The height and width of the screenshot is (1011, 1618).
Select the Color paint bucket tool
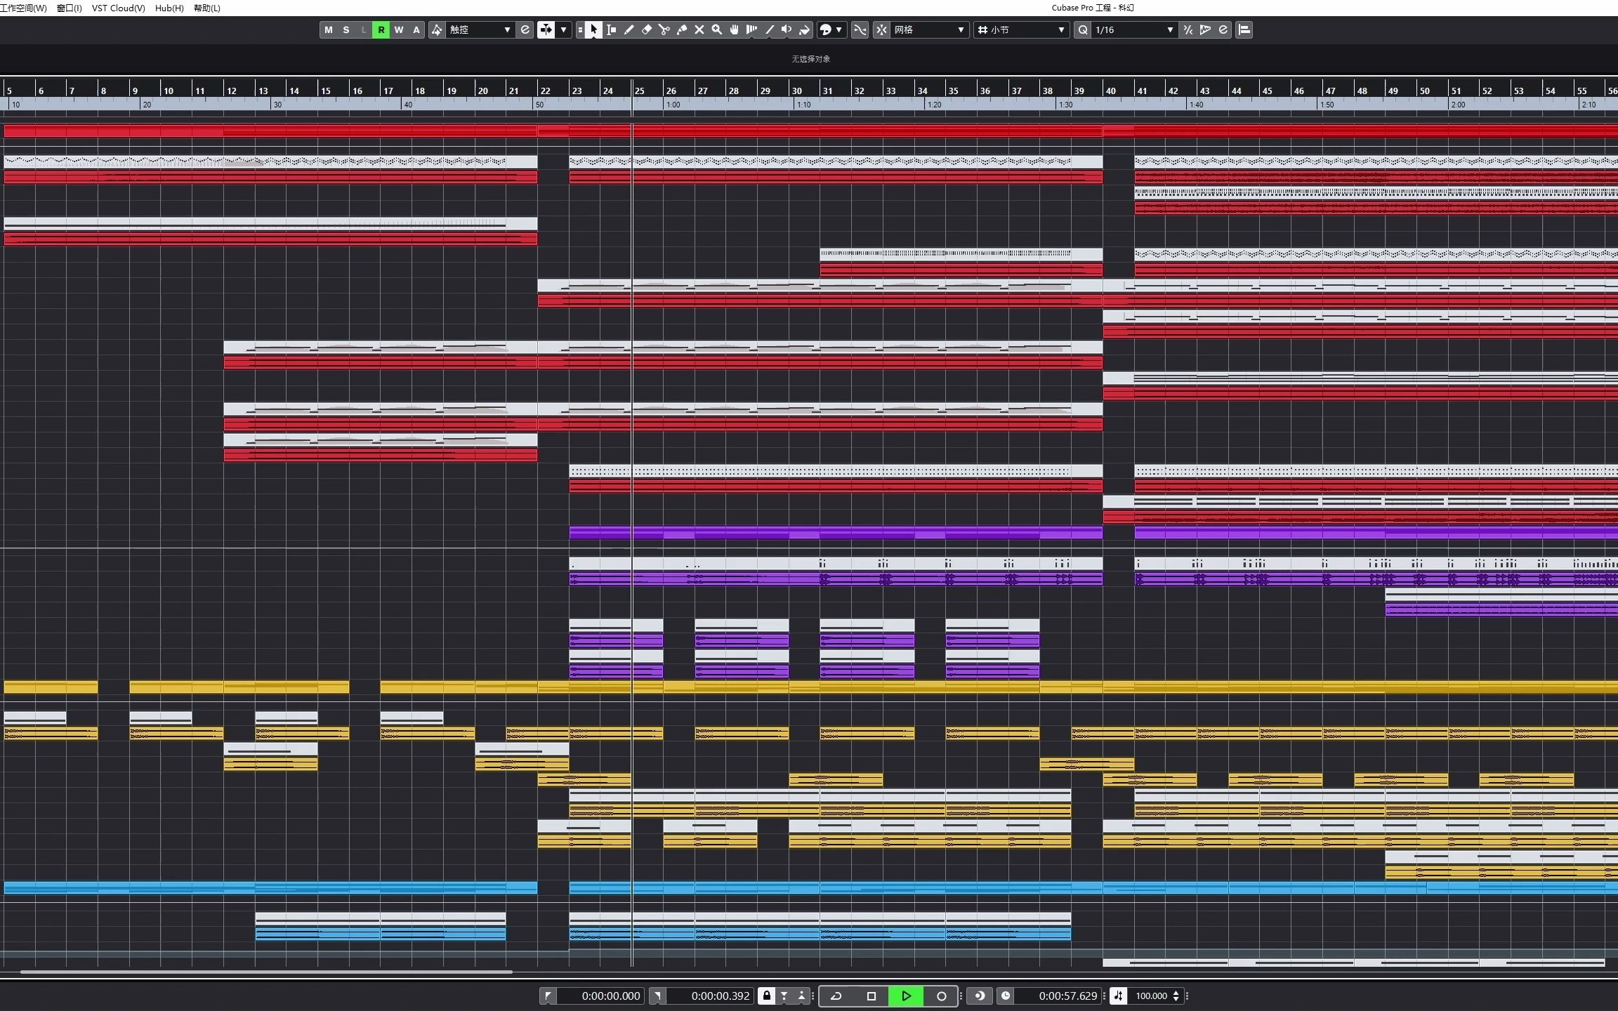(x=805, y=29)
